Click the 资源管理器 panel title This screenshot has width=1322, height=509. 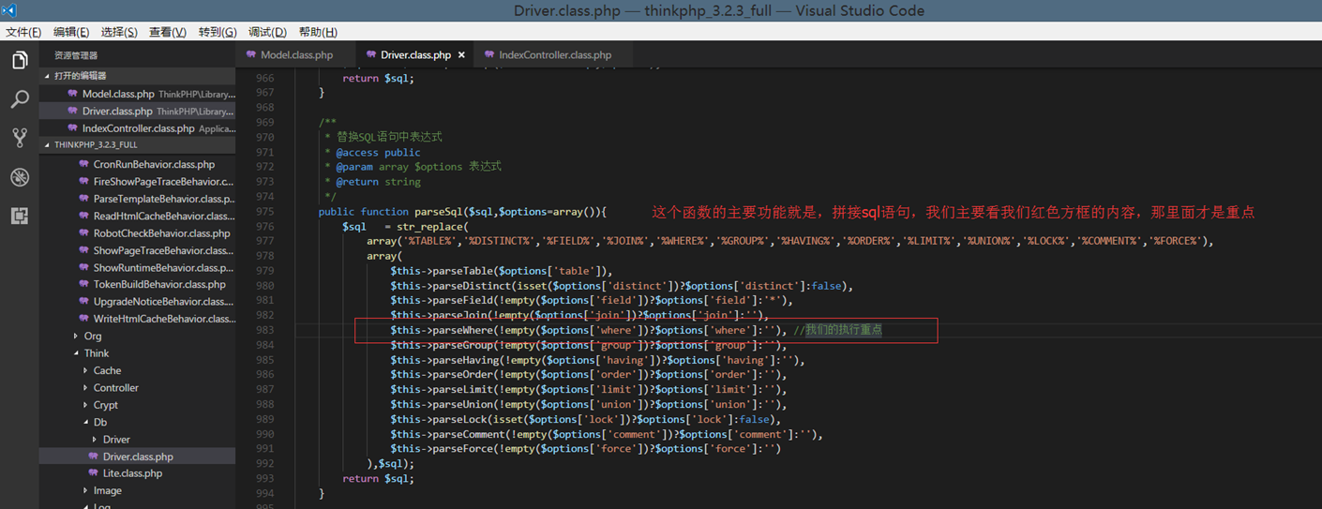[x=76, y=55]
